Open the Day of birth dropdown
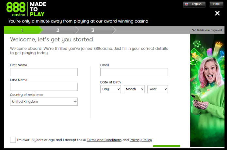Image resolution: width=227 pixels, height=150 pixels. pos(111,89)
